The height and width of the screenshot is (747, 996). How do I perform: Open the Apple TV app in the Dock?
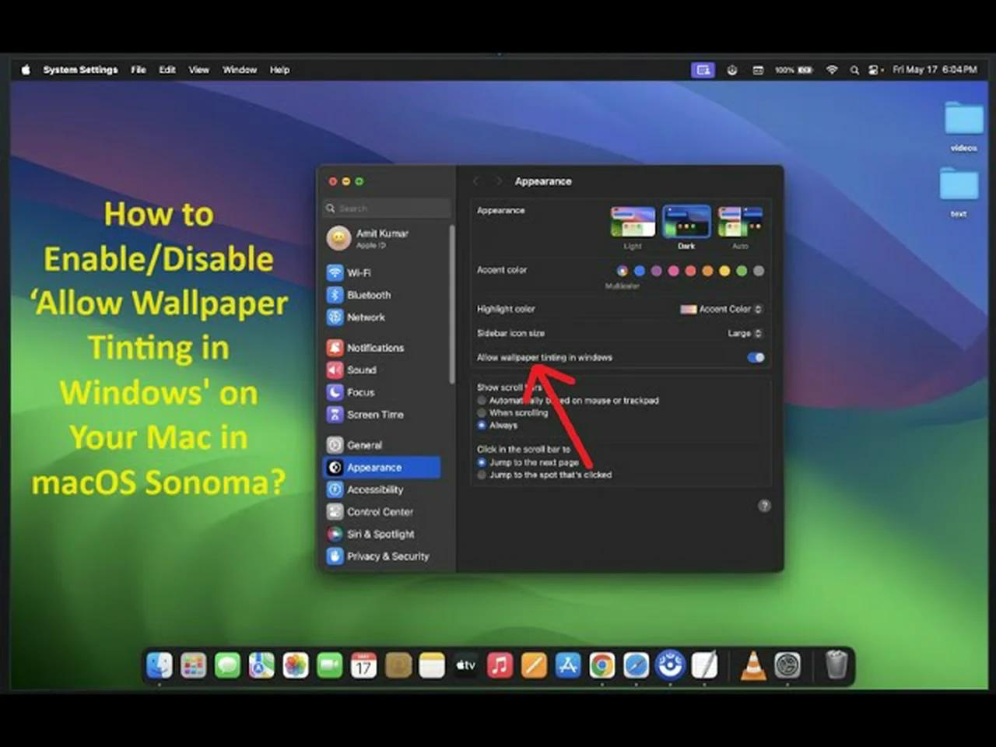click(x=465, y=665)
